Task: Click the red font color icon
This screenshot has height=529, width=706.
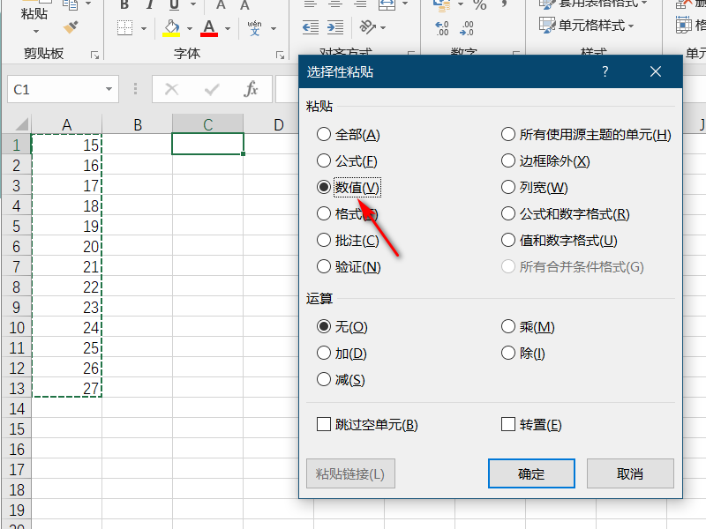Action: (x=208, y=27)
